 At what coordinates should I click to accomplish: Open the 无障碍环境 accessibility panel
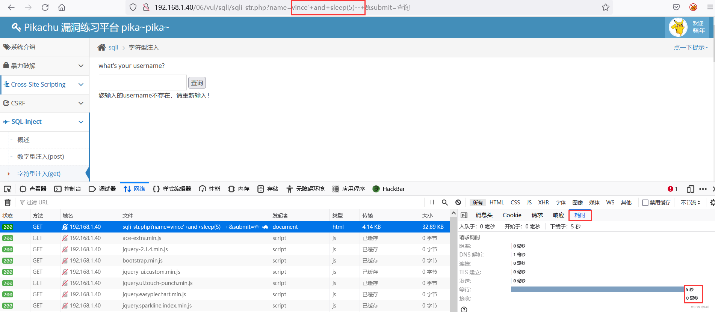[305, 189]
